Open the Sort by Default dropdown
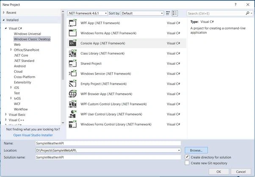Screen dimensions: 255x177 [142, 13]
